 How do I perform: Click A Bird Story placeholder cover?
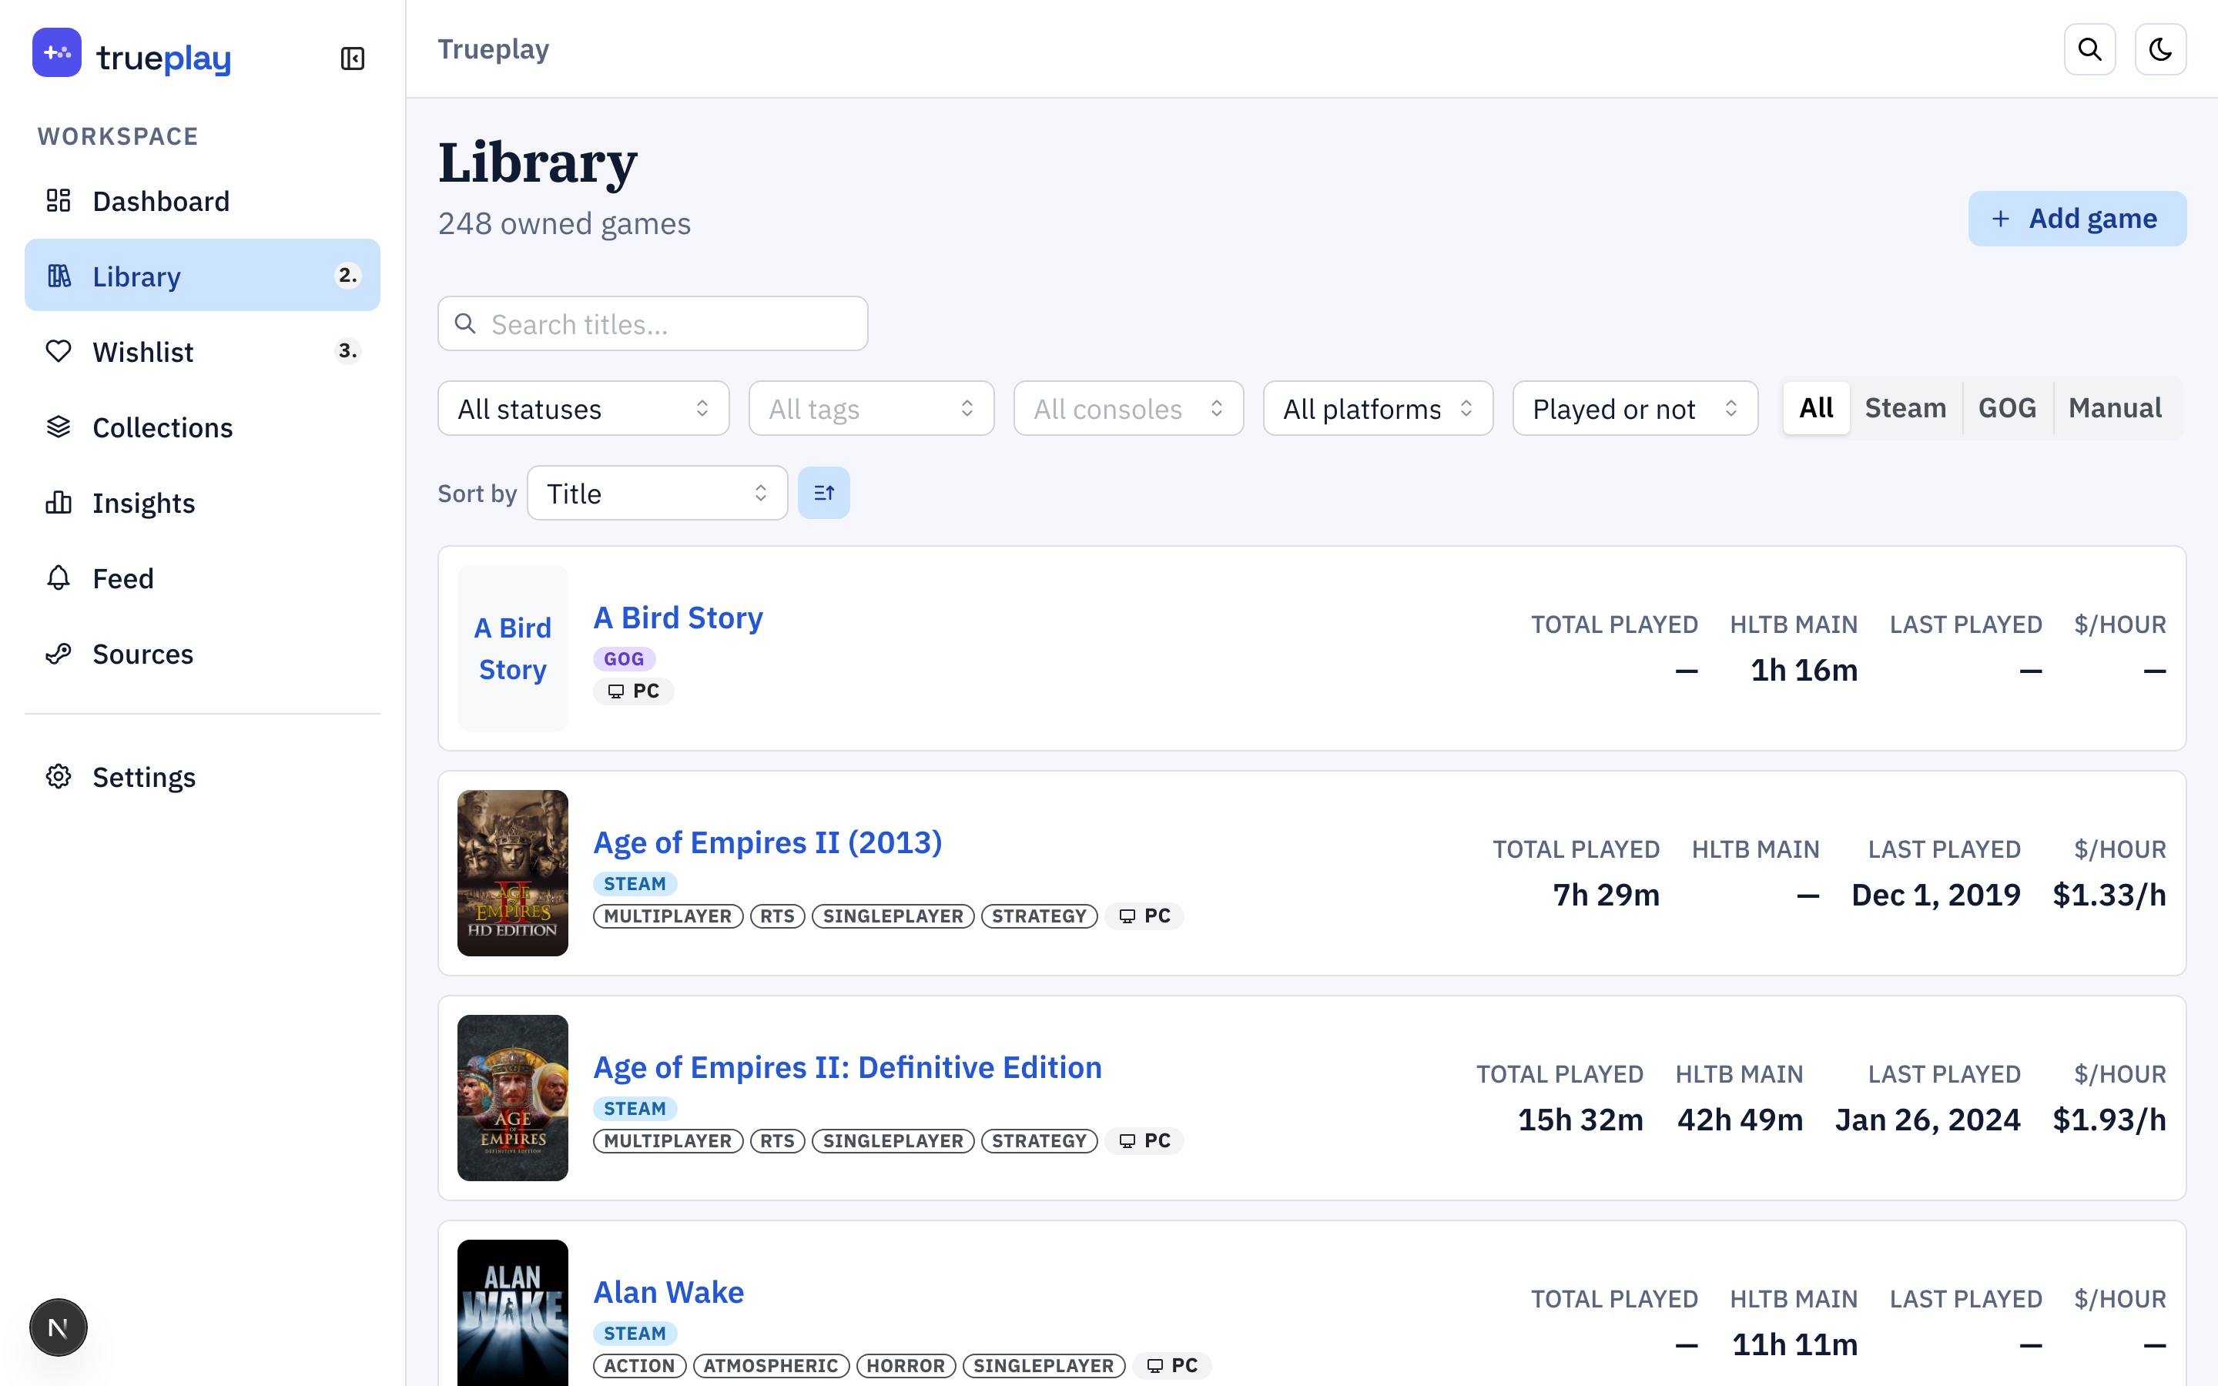point(512,648)
